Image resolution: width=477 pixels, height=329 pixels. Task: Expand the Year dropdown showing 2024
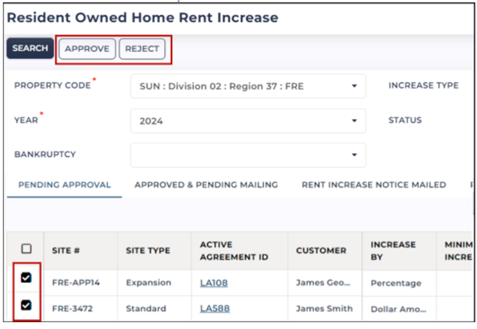pos(248,121)
